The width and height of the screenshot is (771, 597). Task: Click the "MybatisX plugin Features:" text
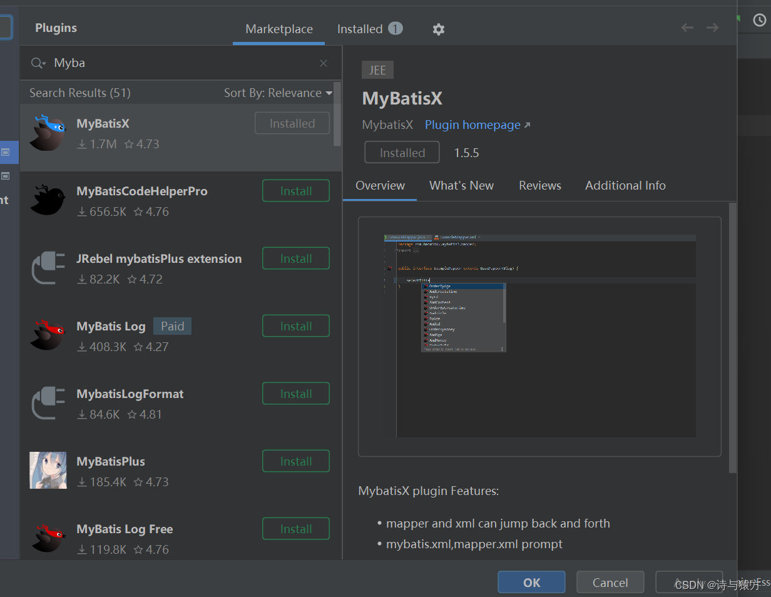click(429, 491)
